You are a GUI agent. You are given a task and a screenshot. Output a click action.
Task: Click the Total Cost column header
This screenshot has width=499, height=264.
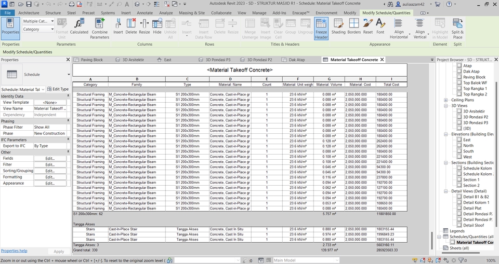pos(391,85)
